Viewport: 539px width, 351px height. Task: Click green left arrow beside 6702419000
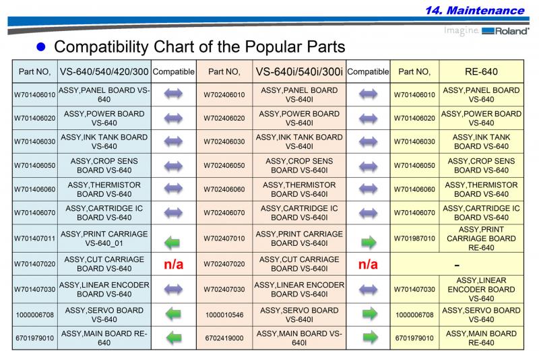174,338
